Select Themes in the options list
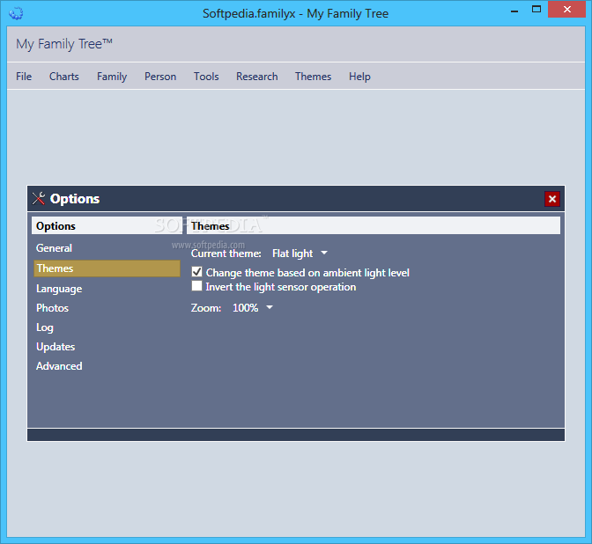Image resolution: width=592 pixels, height=544 pixels. pyautogui.click(x=107, y=268)
